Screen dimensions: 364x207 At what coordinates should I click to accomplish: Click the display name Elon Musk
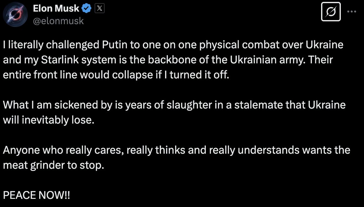click(x=56, y=9)
